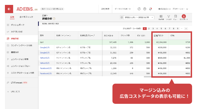This screenshot has height=109, width=197.
Task: Go to page 3 in pagination
Action: 153,28
